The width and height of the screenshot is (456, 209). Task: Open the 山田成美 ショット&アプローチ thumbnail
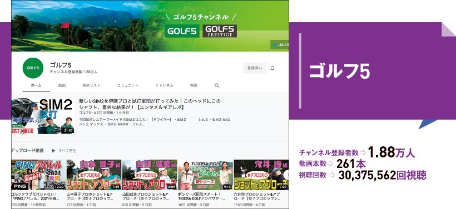coord(150,175)
